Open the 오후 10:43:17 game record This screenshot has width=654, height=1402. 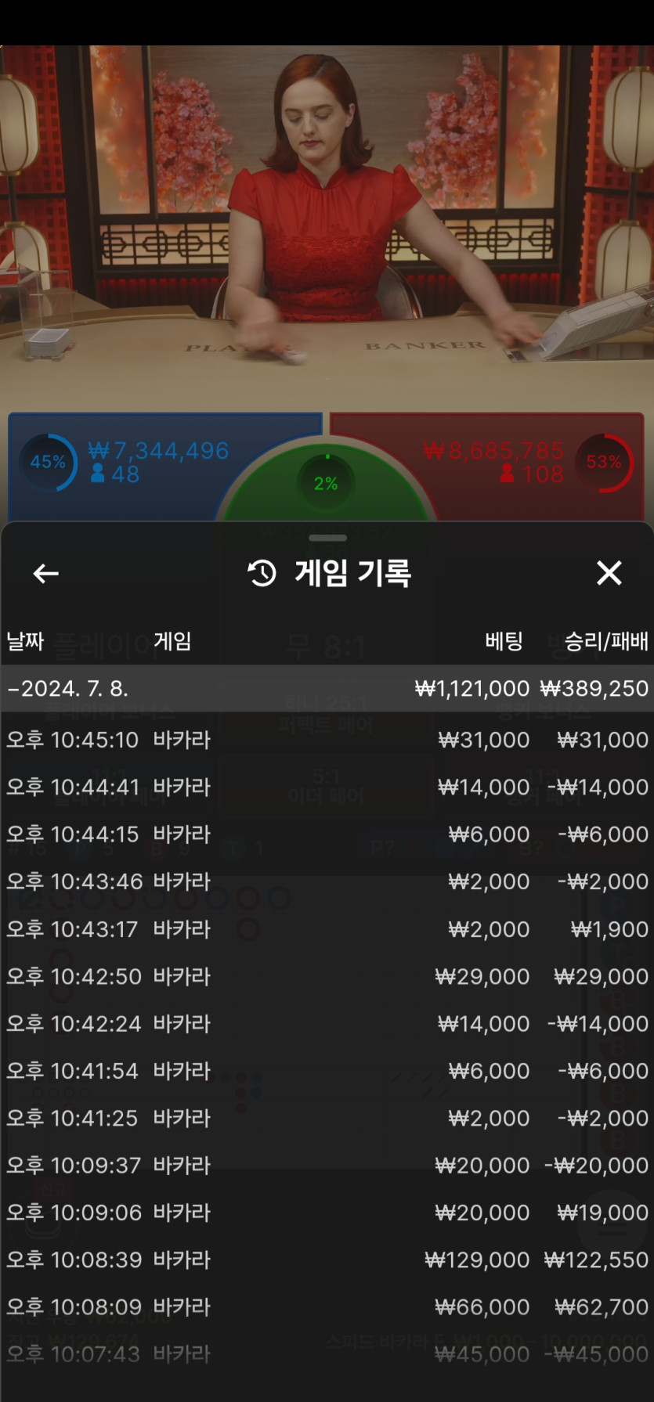(327, 929)
